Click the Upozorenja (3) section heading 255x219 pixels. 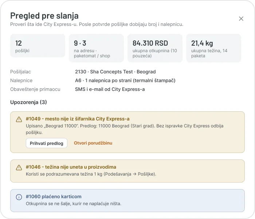pyautogui.click(x=28, y=102)
